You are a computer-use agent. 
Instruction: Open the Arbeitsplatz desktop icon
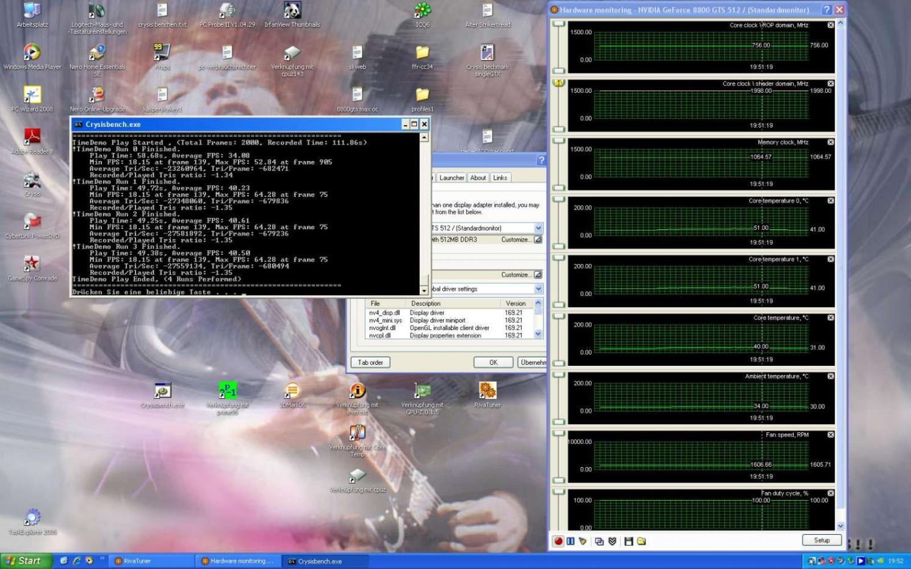pos(32,15)
